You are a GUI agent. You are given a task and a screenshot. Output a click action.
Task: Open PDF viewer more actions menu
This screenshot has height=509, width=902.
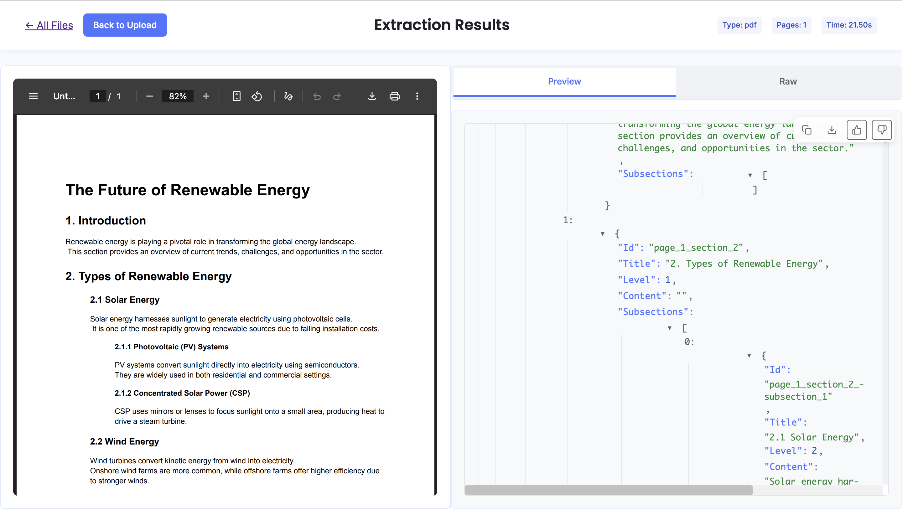click(417, 96)
